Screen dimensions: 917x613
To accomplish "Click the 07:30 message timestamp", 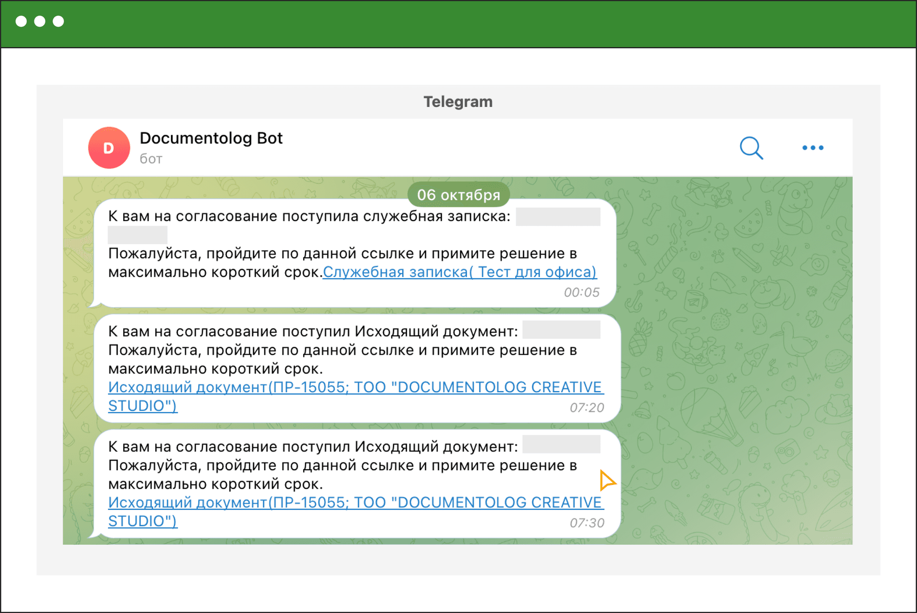I will tap(586, 523).
